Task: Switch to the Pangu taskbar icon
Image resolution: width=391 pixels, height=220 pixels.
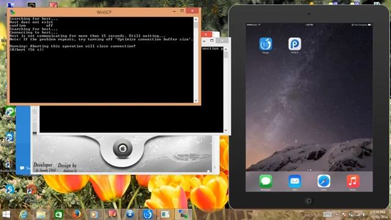Action: 148,215
